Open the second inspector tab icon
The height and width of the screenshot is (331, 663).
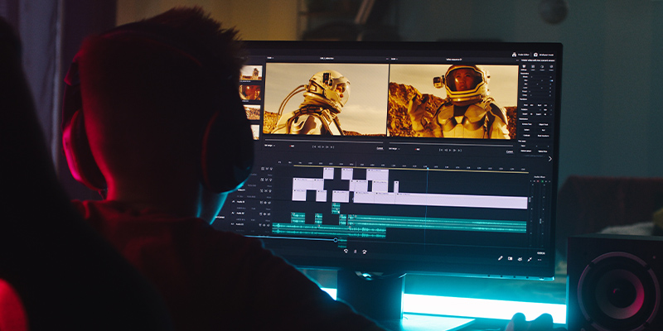[x=533, y=66]
